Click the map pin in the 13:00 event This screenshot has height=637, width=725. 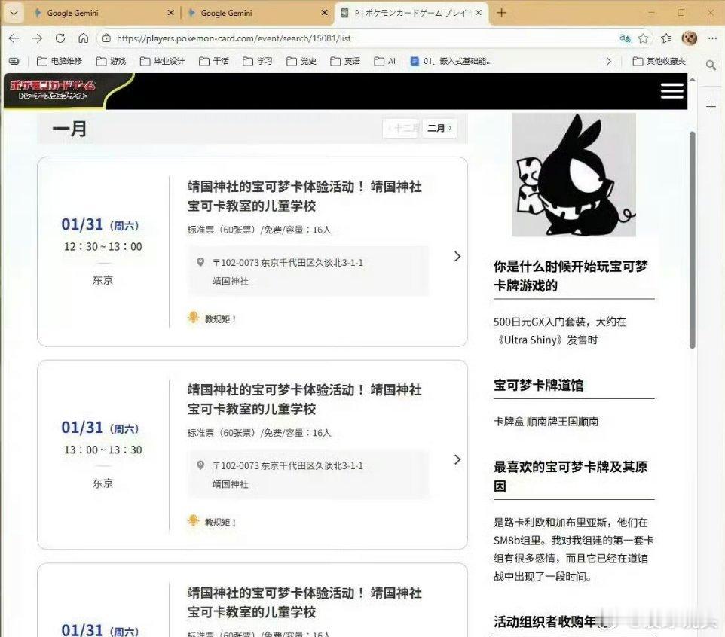(200, 465)
